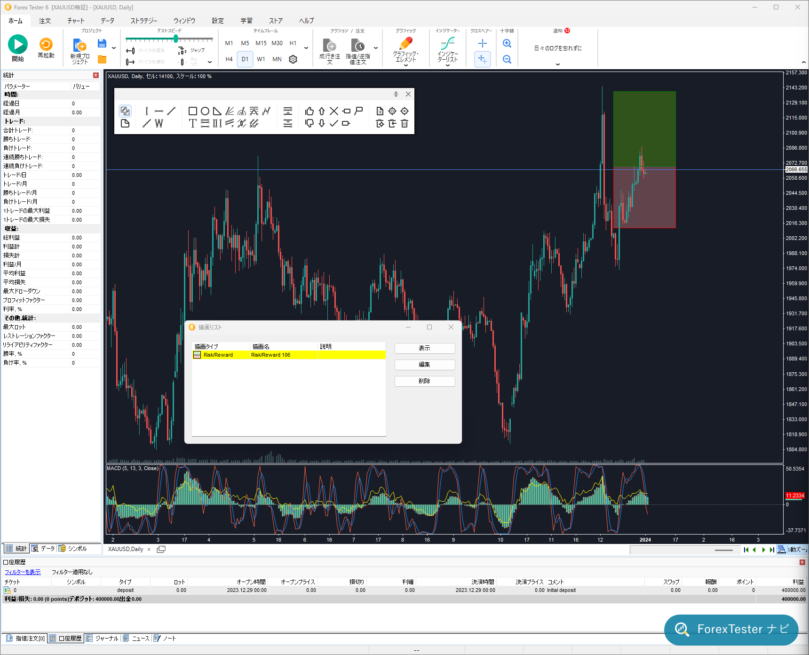Screen dimensions: 809x655
Task: Open the 指値/逆指値注文 pending order icon
Action: point(358,52)
